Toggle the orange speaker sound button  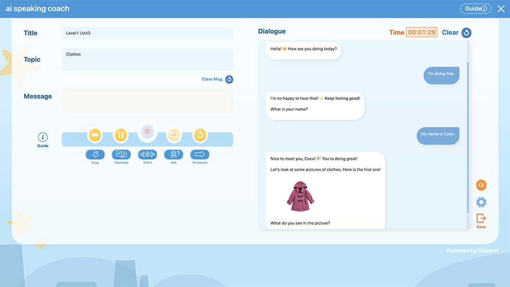click(x=481, y=185)
